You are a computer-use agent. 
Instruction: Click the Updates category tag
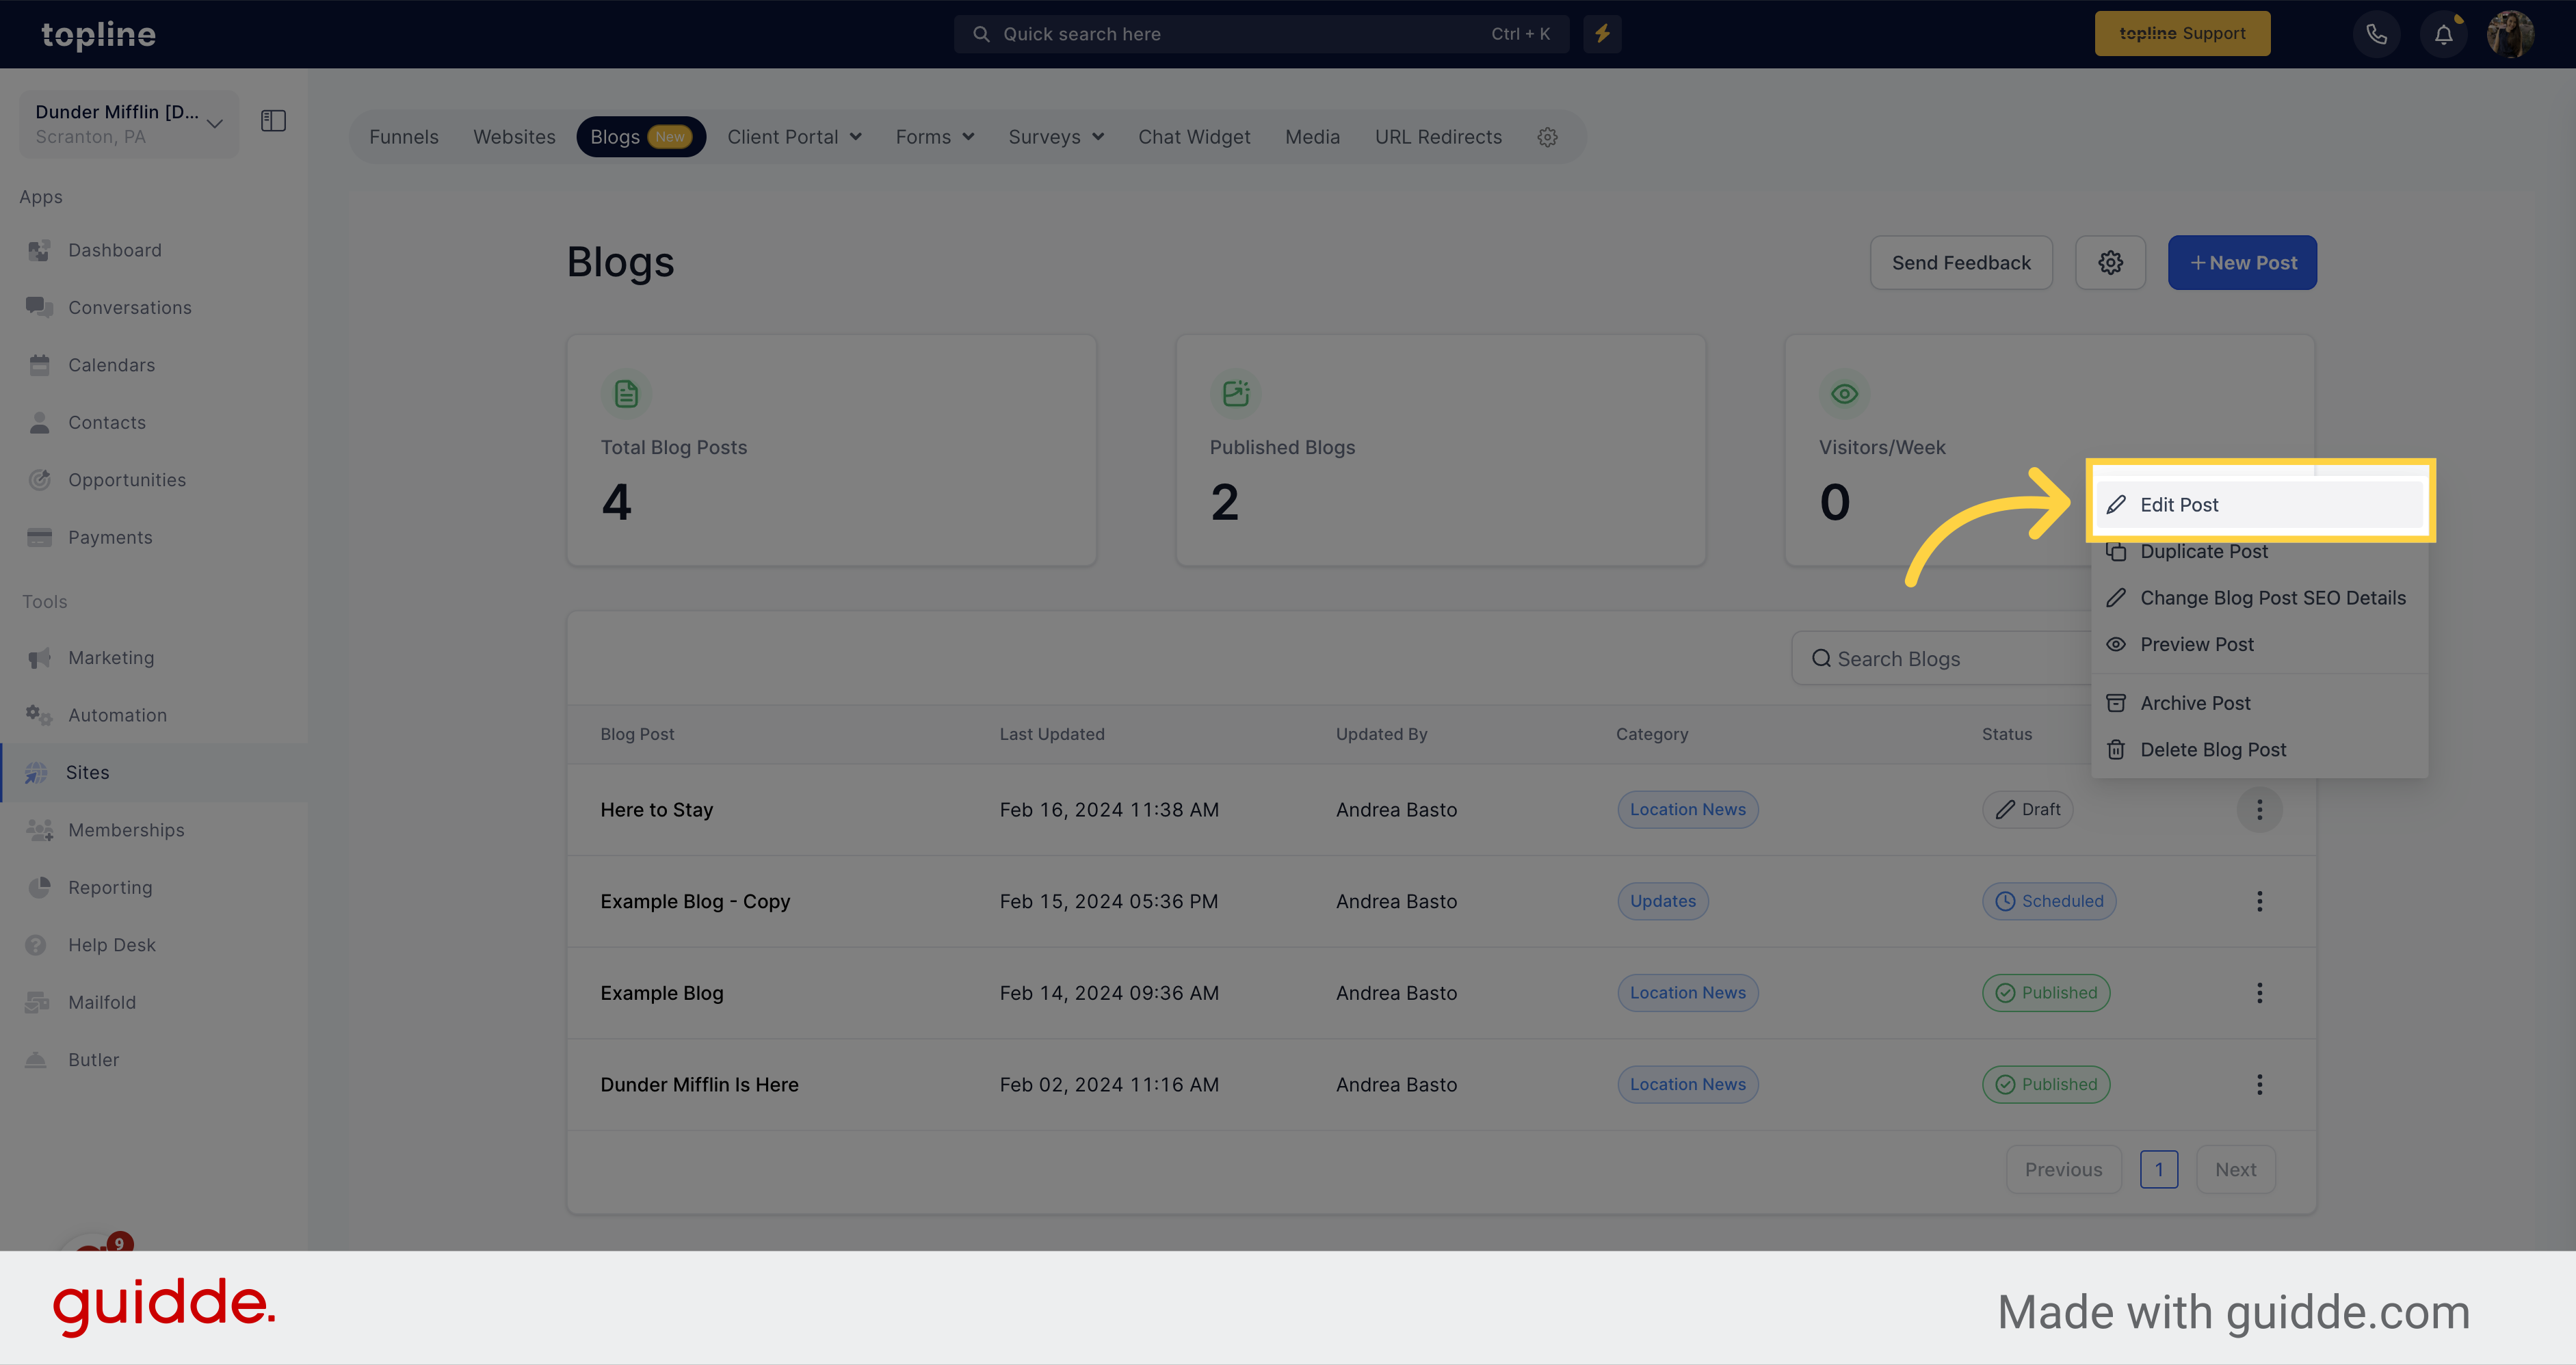[x=1662, y=901]
